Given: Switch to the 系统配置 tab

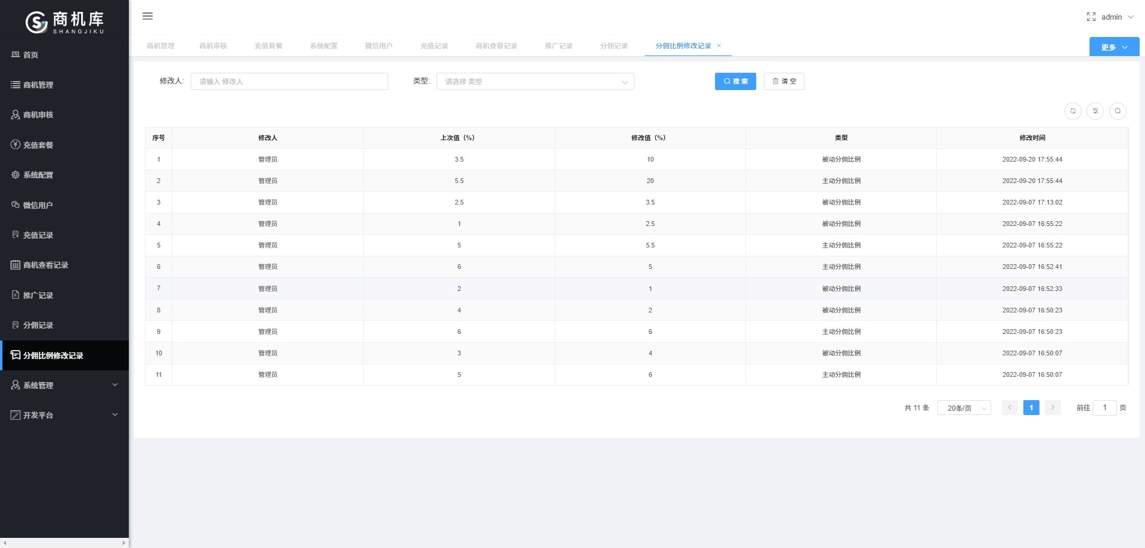Looking at the screenshot, I should click(324, 46).
